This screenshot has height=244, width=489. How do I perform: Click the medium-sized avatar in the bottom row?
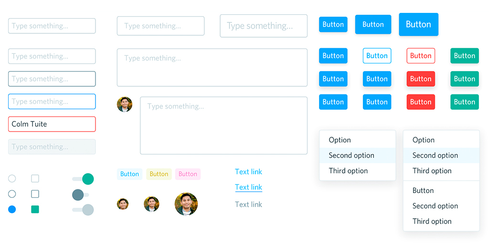point(151,204)
